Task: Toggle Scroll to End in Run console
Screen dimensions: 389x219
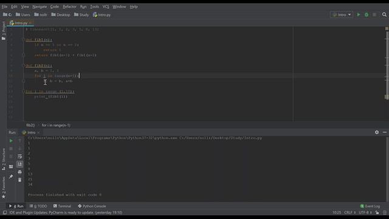Action: coord(20,164)
